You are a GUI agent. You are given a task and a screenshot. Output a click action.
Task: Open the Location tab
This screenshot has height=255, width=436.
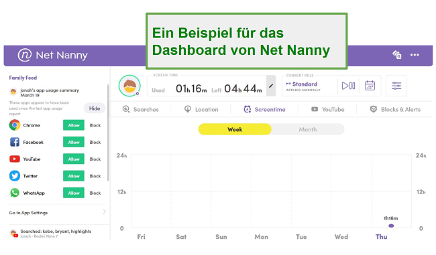[x=201, y=109]
